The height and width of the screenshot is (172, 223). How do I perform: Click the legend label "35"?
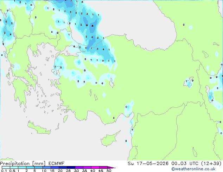coord(84,171)
